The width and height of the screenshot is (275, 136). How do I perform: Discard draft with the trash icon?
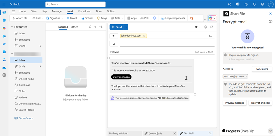click(205, 27)
